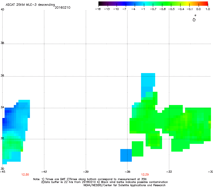Click the colorbar label -0.6

coord(162,9)
